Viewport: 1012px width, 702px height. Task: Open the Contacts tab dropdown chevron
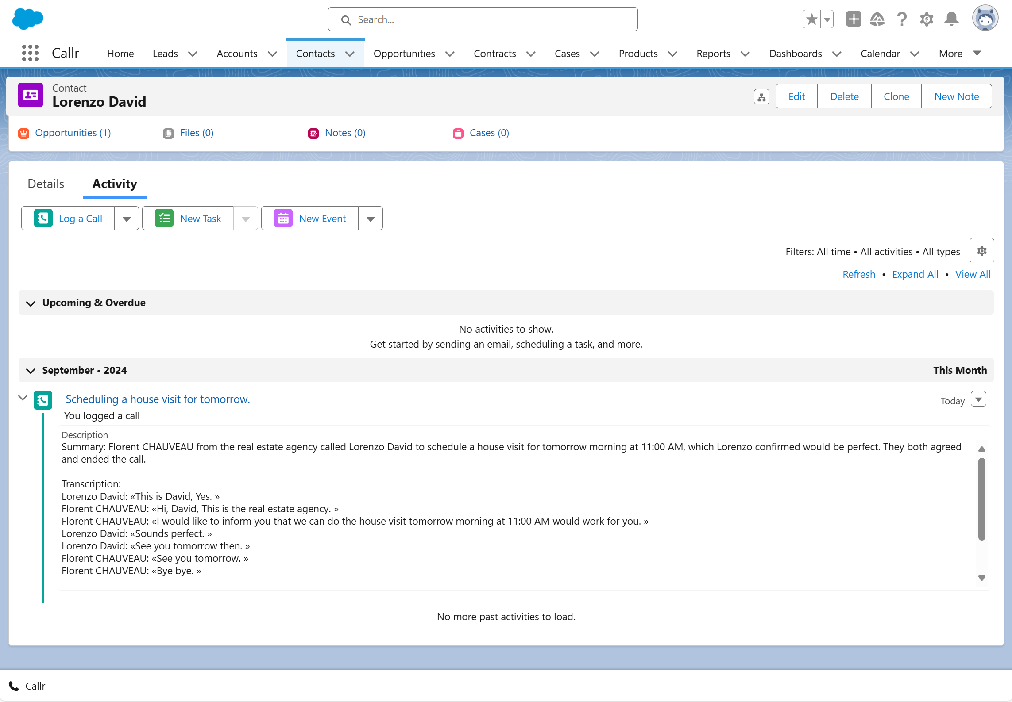[350, 54]
